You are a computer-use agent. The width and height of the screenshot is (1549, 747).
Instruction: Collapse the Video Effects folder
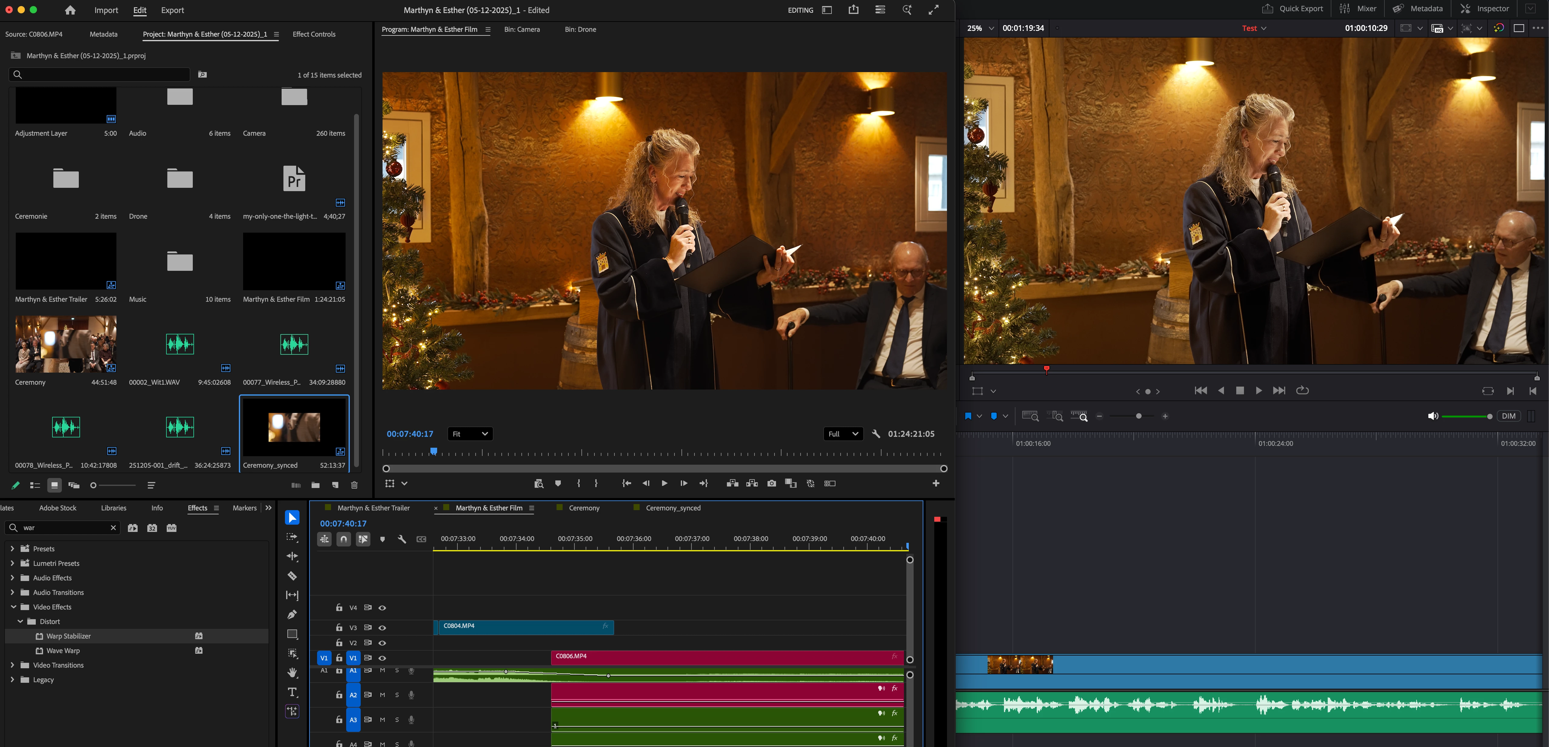tap(13, 606)
